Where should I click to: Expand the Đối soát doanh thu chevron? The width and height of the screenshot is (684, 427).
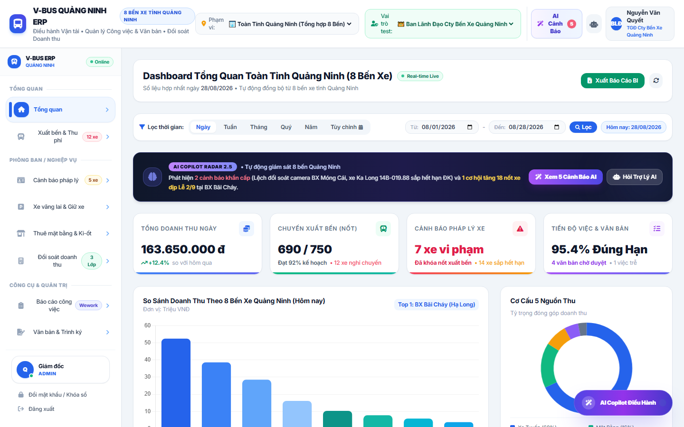[x=108, y=261]
